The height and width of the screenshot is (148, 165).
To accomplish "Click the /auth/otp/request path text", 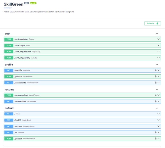I will click(22, 52).
